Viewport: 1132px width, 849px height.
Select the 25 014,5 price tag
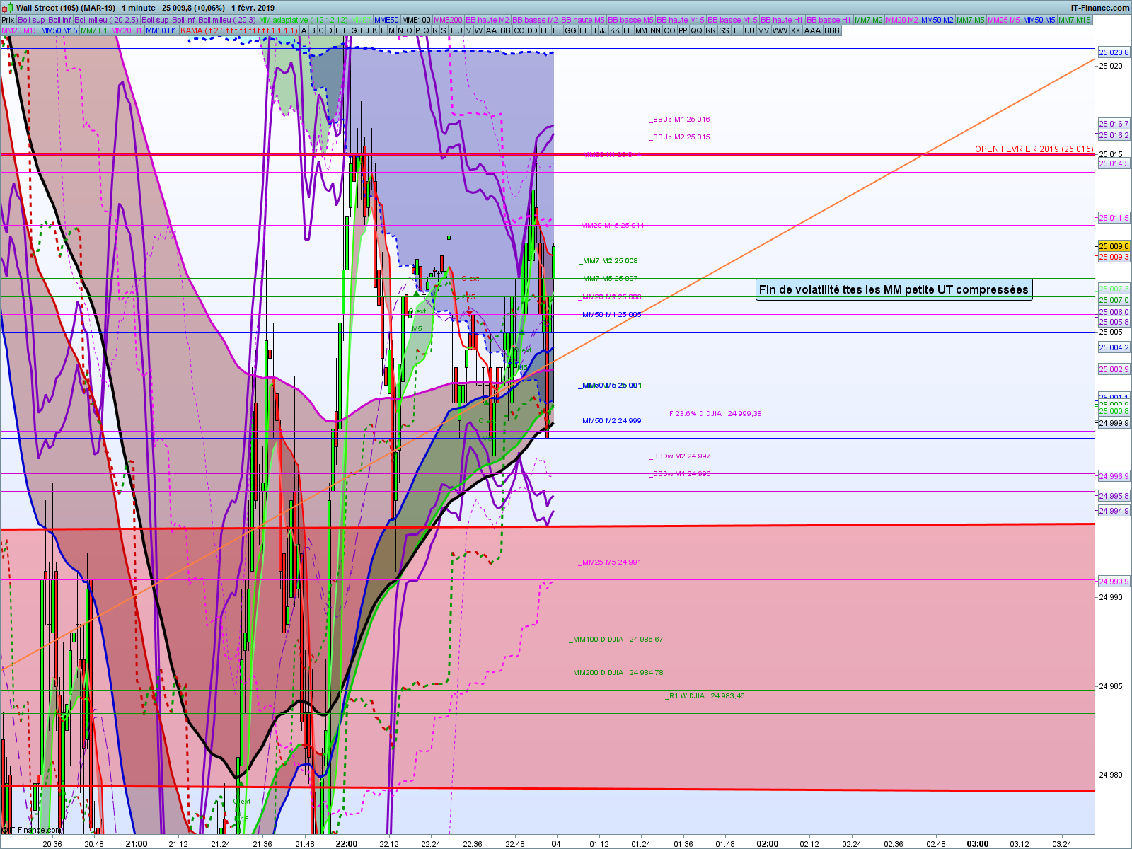1114,163
